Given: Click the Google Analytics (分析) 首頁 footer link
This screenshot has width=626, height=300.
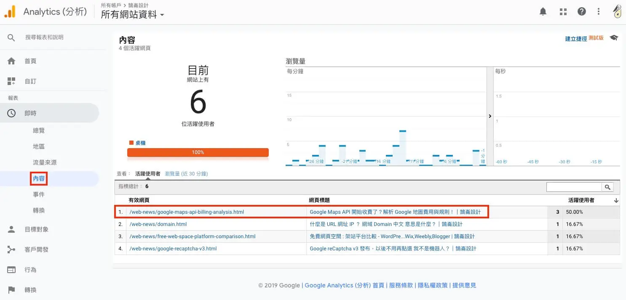Looking at the screenshot, I should pos(344,285).
